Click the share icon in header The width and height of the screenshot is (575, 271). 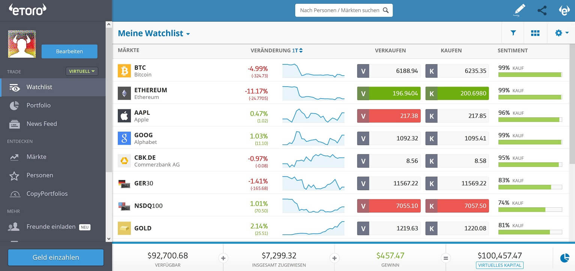coord(542,10)
